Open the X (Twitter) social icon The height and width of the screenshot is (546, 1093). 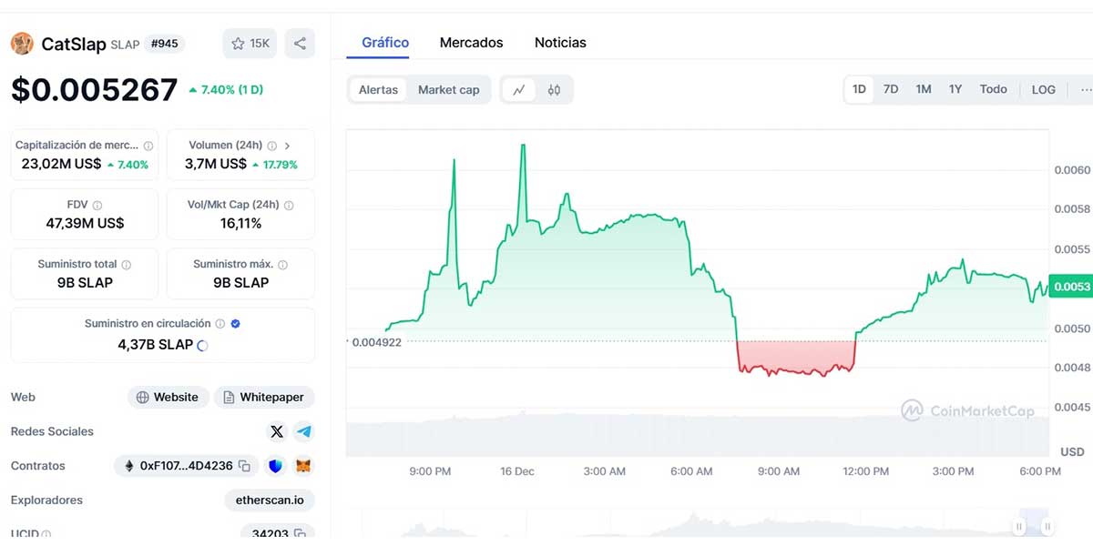tap(277, 431)
